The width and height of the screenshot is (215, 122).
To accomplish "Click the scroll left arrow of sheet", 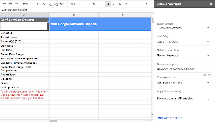I will click(x=146, y=121).
